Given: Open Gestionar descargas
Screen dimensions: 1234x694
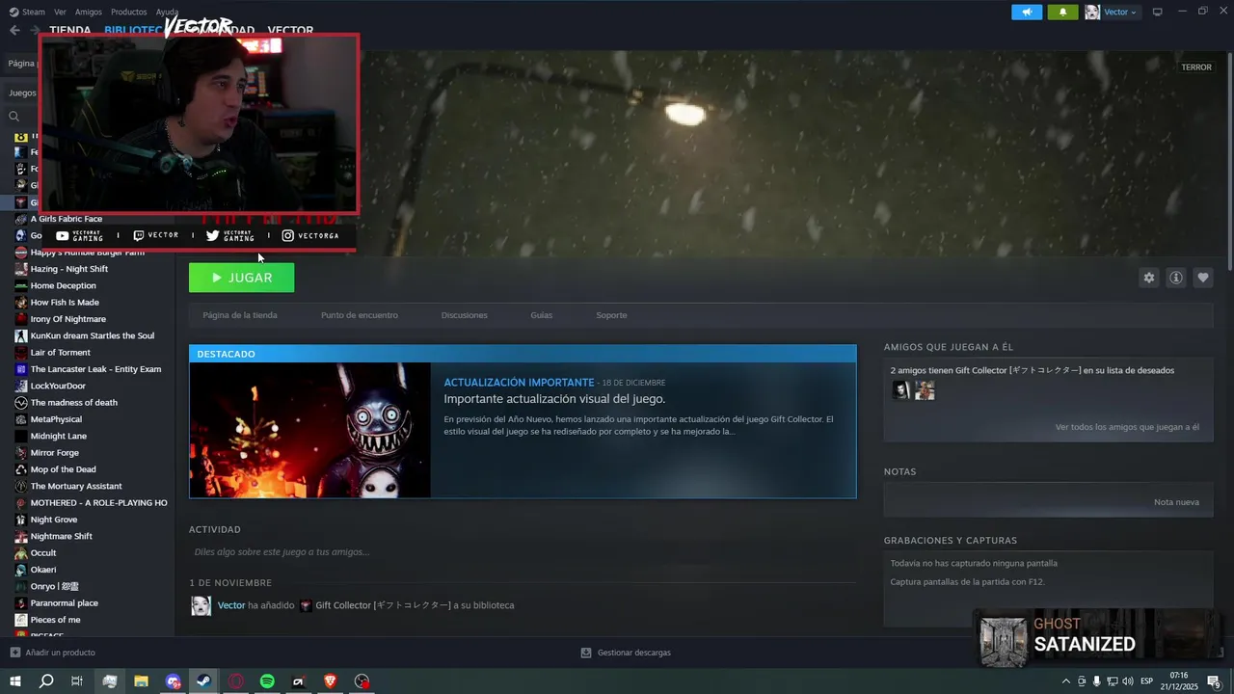Looking at the screenshot, I should 626,653.
